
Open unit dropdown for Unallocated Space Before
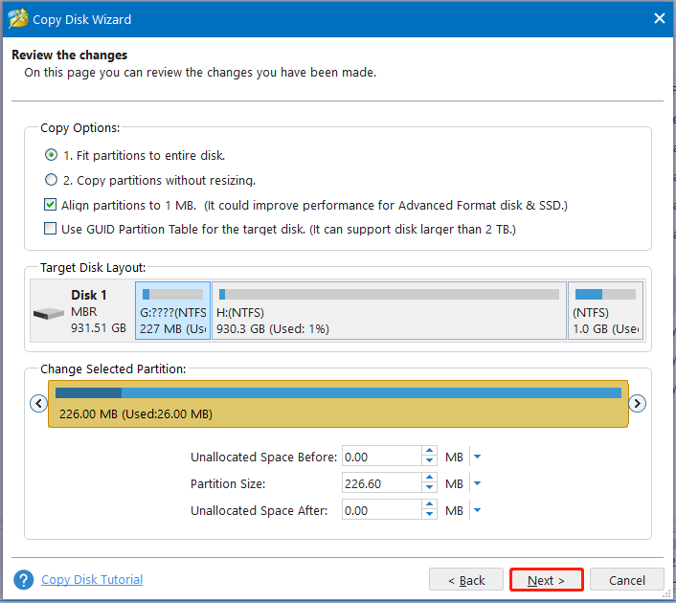tap(477, 458)
